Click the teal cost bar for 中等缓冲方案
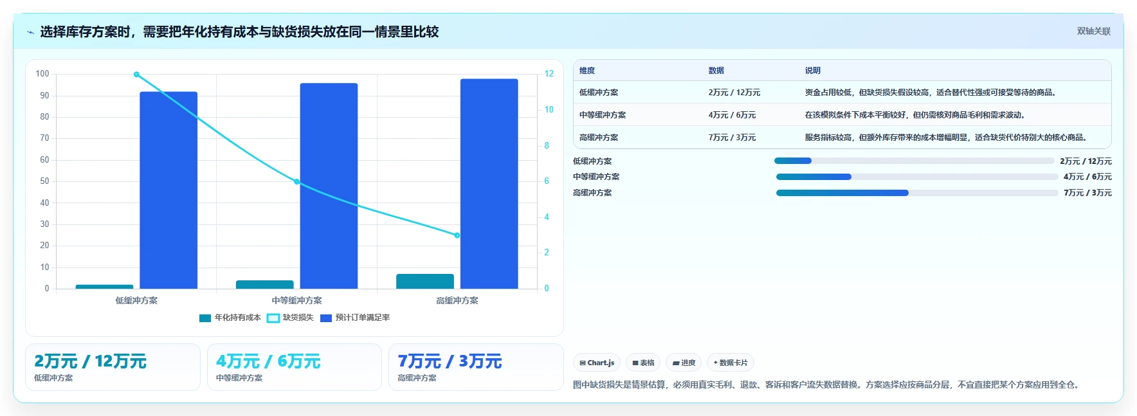The width and height of the screenshot is (1137, 416). coord(265,284)
